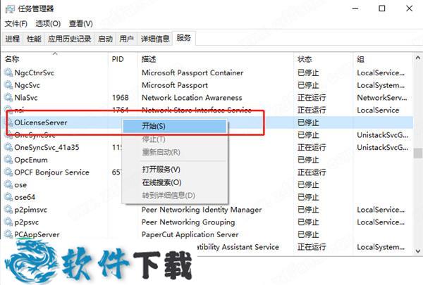Click the OLicenseServer 已停止 status cell
The width and height of the screenshot is (423, 285).
point(308,122)
